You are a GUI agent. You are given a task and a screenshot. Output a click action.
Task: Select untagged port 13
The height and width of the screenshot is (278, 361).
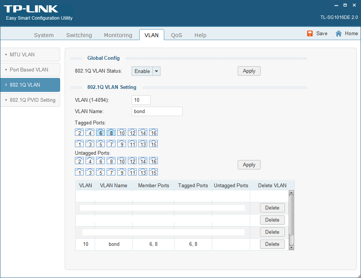[143, 172]
